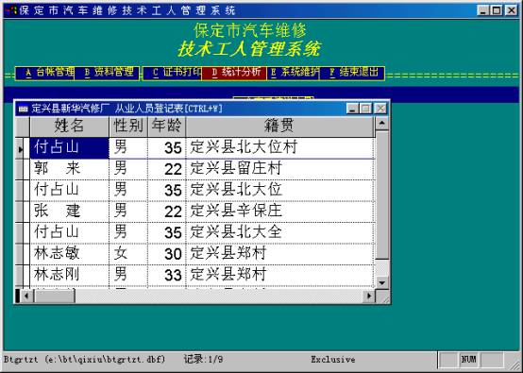
Task: Click the vertical scrollbar down arrow
Action: click(x=381, y=282)
